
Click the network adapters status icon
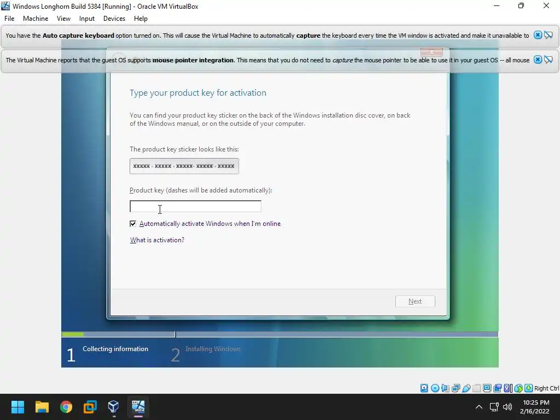click(x=456, y=388)
